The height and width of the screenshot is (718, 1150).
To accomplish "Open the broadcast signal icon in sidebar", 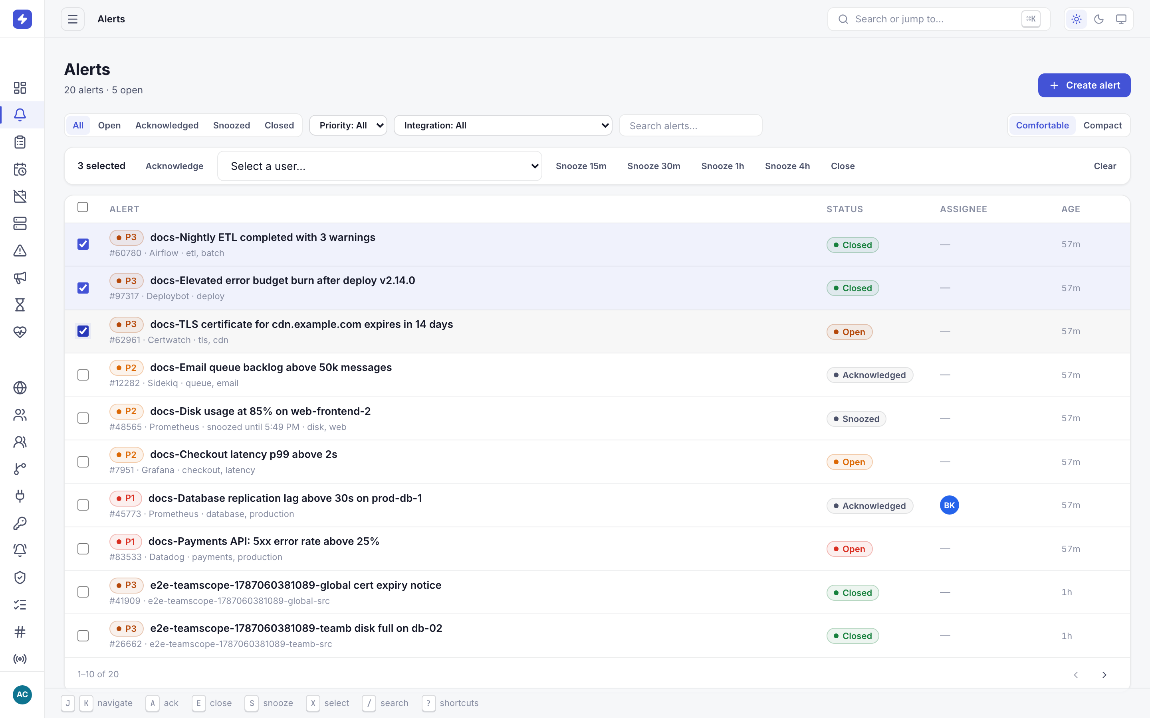I will [x=20, y=659].
